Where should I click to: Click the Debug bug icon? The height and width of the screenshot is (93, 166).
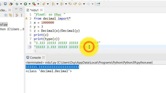point(17,4)
